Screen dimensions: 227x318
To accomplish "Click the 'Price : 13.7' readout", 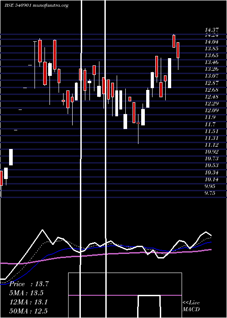I will [29, 284].
